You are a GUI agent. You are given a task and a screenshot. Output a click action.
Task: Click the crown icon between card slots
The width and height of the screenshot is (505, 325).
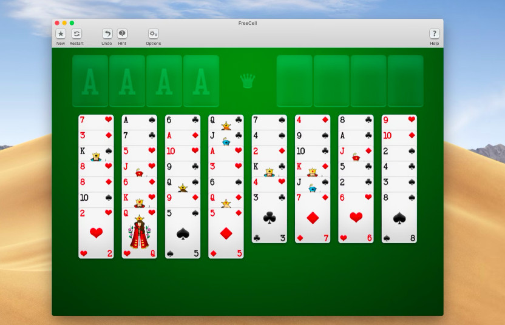pos(247,81)
